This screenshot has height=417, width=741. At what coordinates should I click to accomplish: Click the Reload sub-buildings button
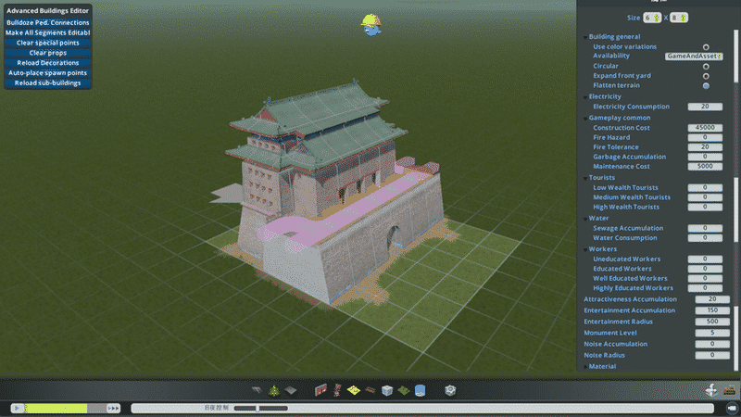click(47, 82)
